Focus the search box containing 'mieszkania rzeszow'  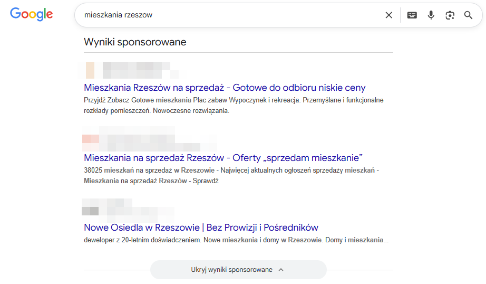(x=232, y=15)
